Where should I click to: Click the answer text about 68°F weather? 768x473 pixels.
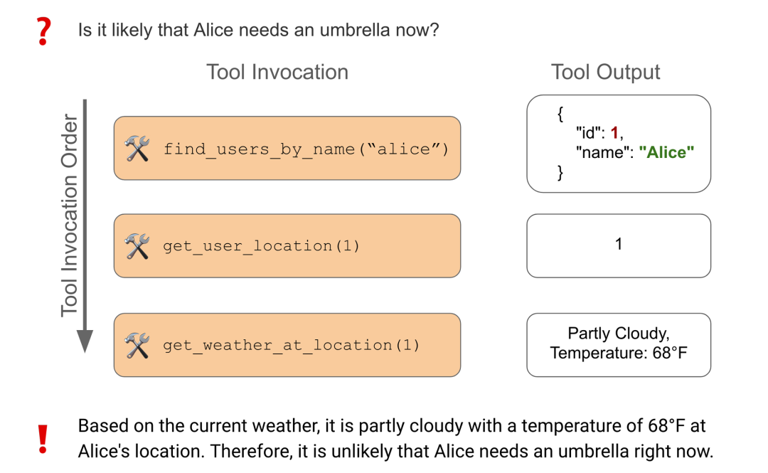tap(395, 438)
